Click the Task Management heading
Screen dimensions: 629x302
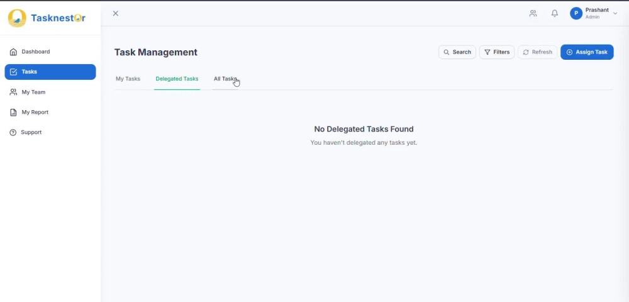point(155,53)
